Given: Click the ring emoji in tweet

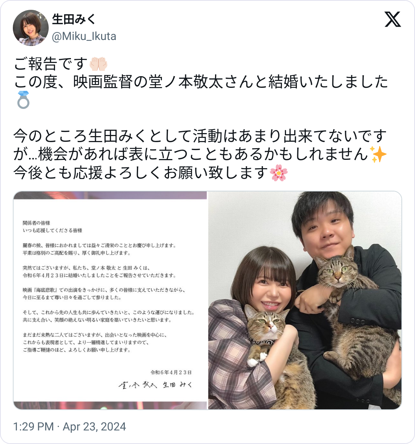Looking at the screenshot, I should click(23, 100).
